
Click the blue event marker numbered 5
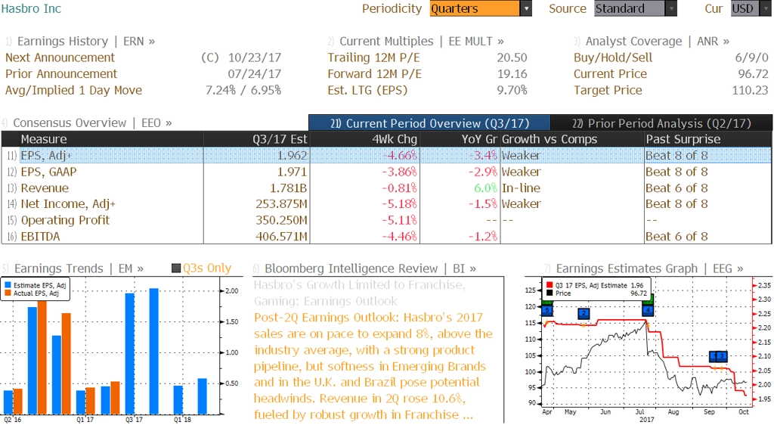tap(547, 310)
